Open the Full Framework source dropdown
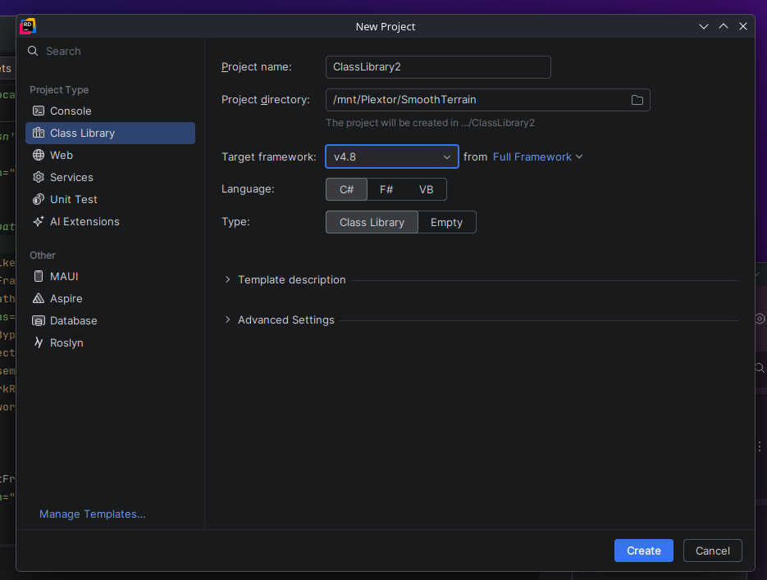The image size is (767, 580). tap(537, 156)
